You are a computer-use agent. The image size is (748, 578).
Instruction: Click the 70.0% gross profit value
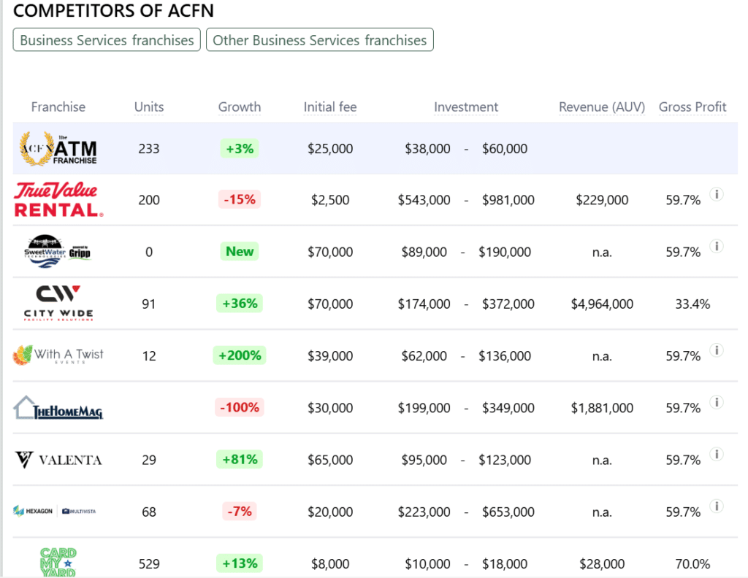coord(692,564)
